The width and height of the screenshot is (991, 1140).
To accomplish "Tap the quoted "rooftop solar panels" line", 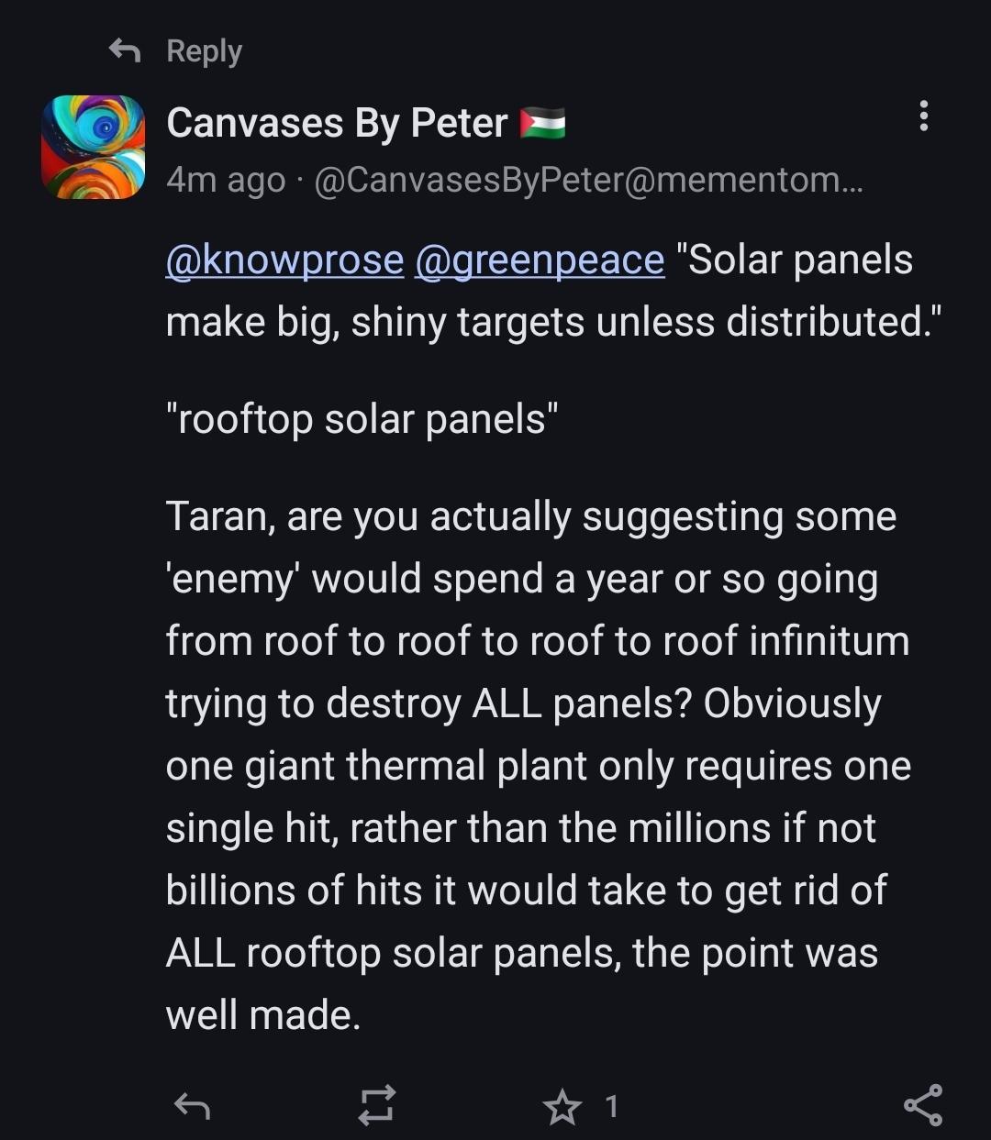I will [362, 419].
